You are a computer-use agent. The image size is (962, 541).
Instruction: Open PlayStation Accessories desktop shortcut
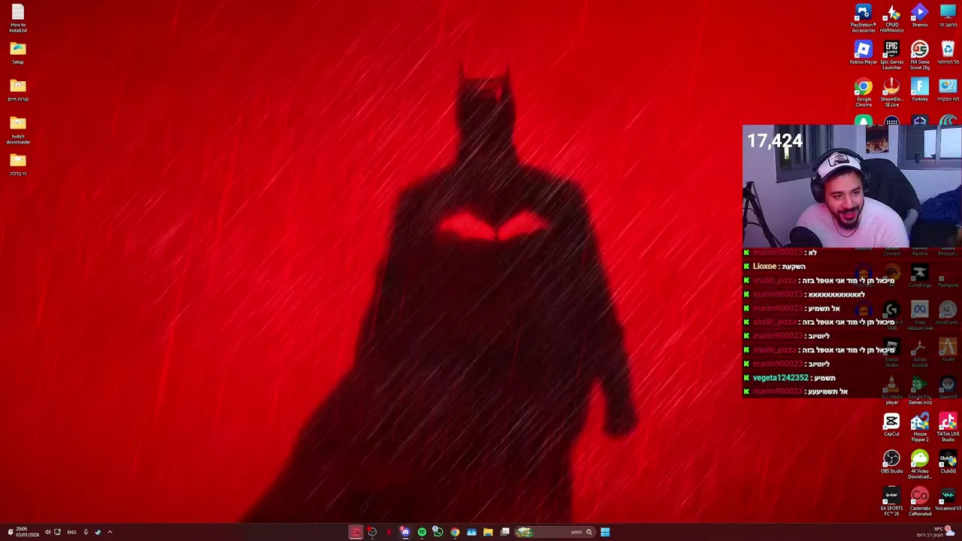coord(863,18)
